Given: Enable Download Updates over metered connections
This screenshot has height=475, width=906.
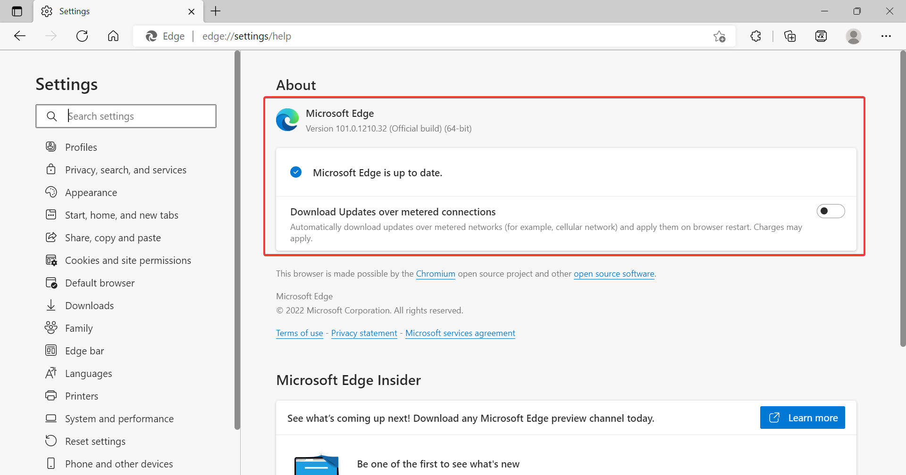Looking at the screenshot, I should (x=830, y=211).
